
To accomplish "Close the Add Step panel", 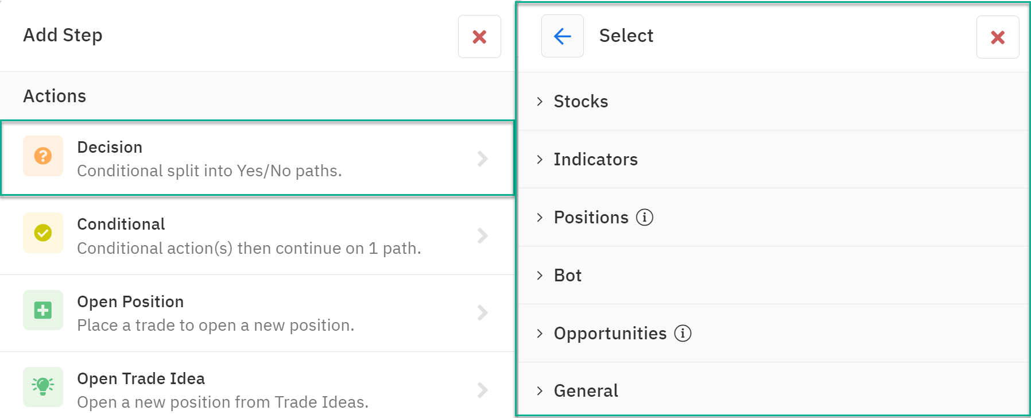I will tap(479, 37).
